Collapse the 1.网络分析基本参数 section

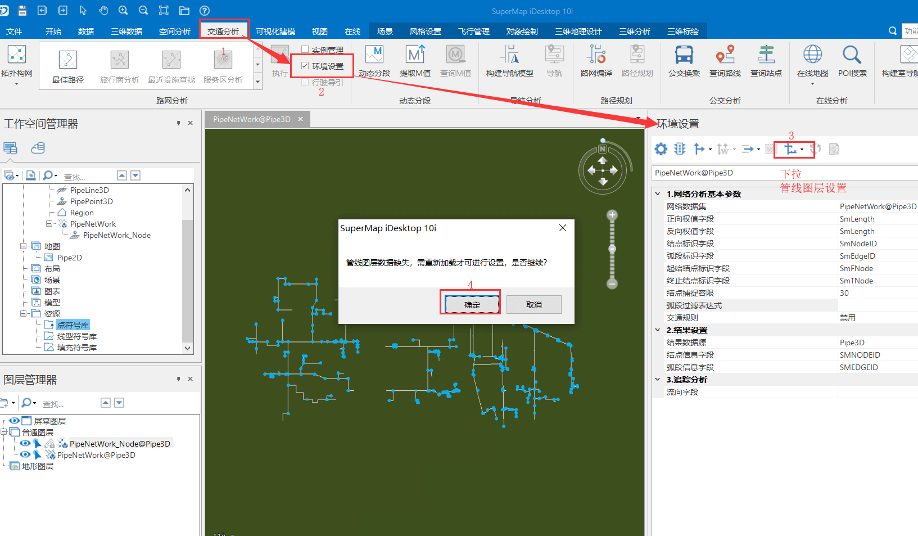[658, 194]
